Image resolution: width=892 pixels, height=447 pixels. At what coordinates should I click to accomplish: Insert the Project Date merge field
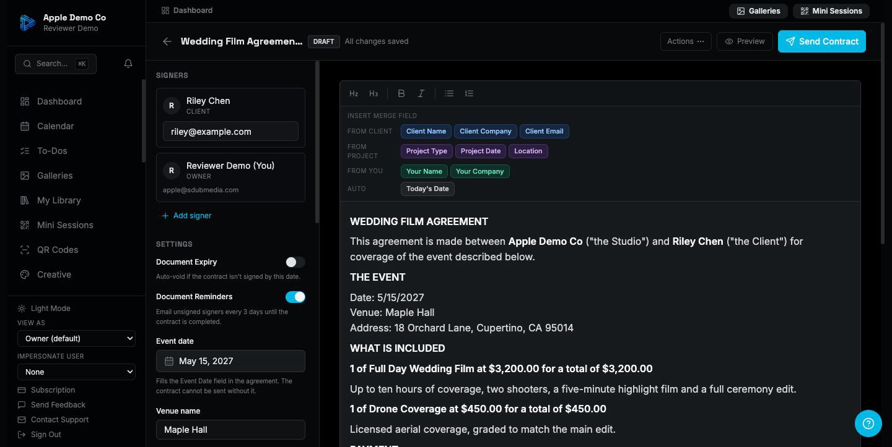click(481, 151)
